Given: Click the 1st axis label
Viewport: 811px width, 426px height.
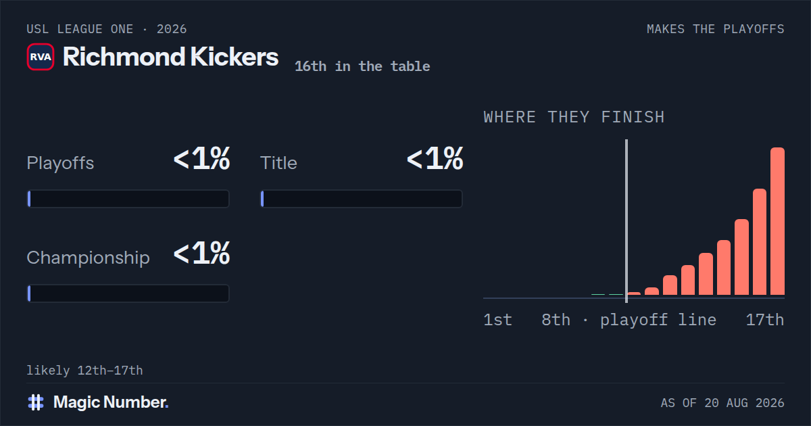Looking at the screenshot, I should coord(497,320).
